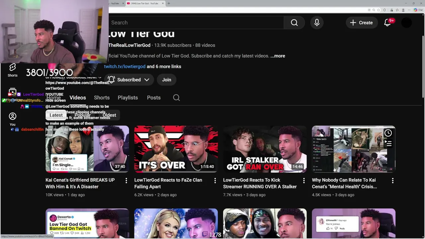The width and height of the screenshot is (425, 239).
Task: Open the Copilot Chat button
Action: (x=418, y=10)
